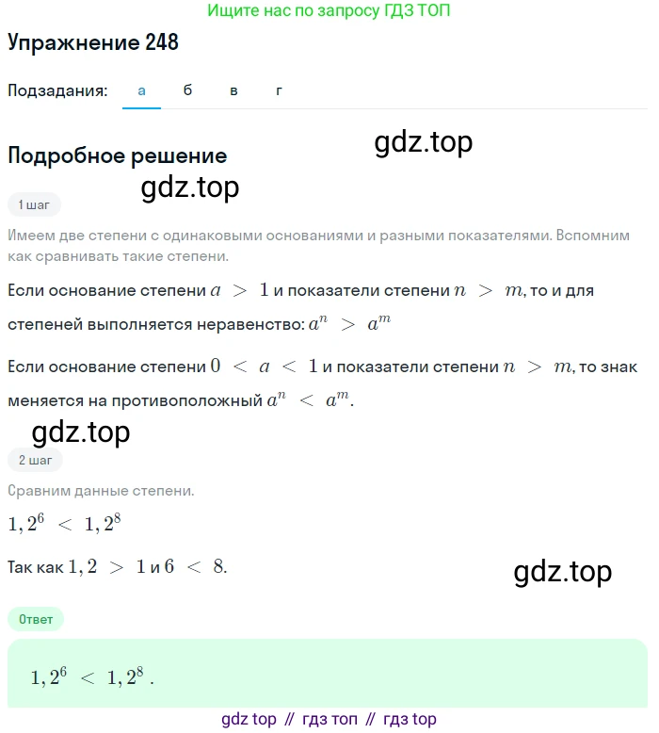Image resolution: width=659 pixels, height=733 pixels.
Task: Click the green "Ответ" badge
Action: point(36,619)
